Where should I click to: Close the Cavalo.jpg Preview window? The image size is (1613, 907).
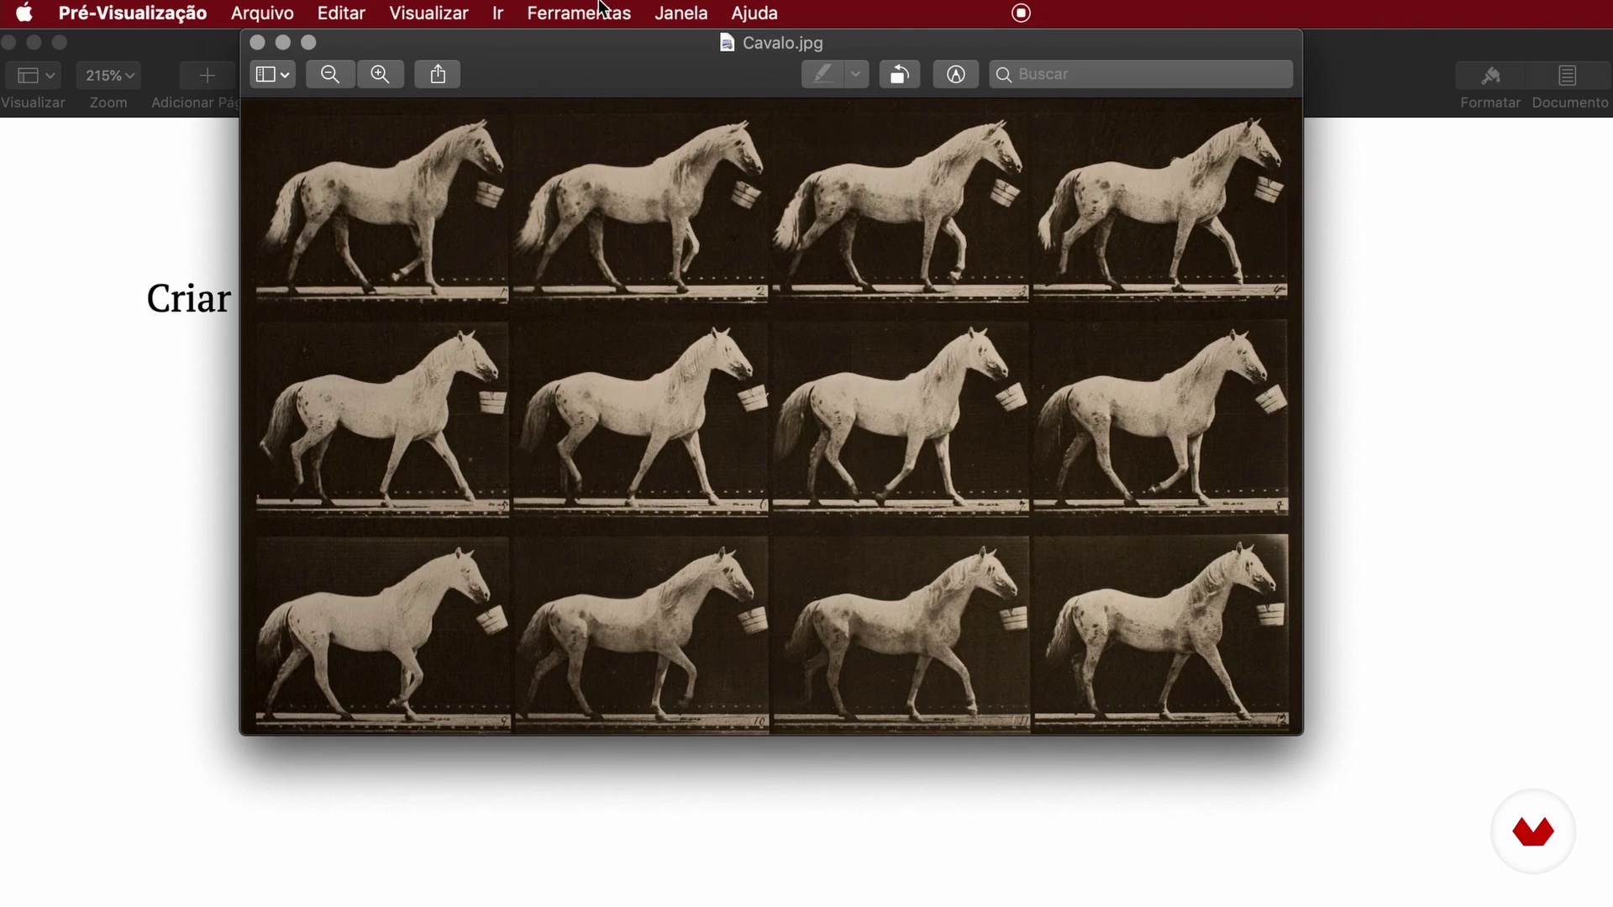258,42
